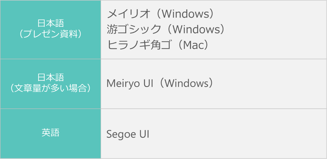327x159 pixels.
Task: Click the words Meiryo UI
Action: (x=128, y=83)
